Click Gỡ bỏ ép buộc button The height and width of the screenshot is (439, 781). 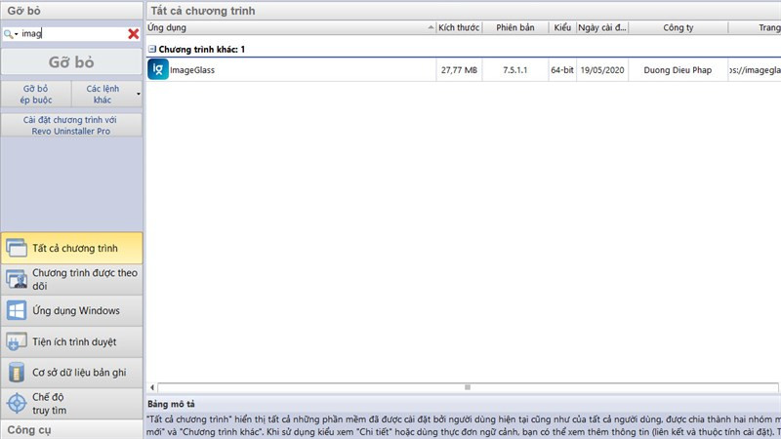[36, 94]
